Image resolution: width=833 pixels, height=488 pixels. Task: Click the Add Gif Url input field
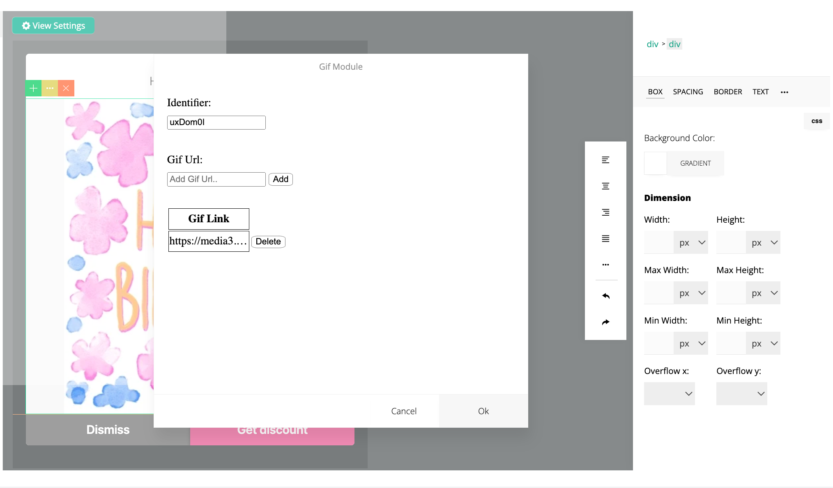click(x=216, y=179)
